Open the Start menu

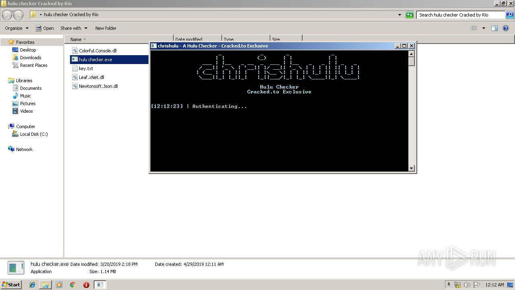(x=11, y=285)
